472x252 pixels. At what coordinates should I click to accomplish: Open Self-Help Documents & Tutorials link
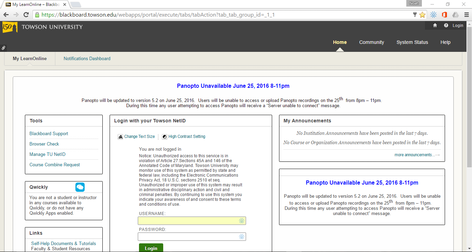(64, 243)
